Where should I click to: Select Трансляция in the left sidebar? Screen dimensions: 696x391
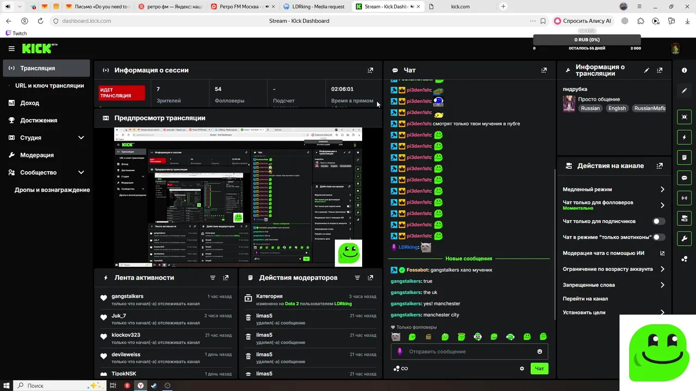(x=46, y=68)
